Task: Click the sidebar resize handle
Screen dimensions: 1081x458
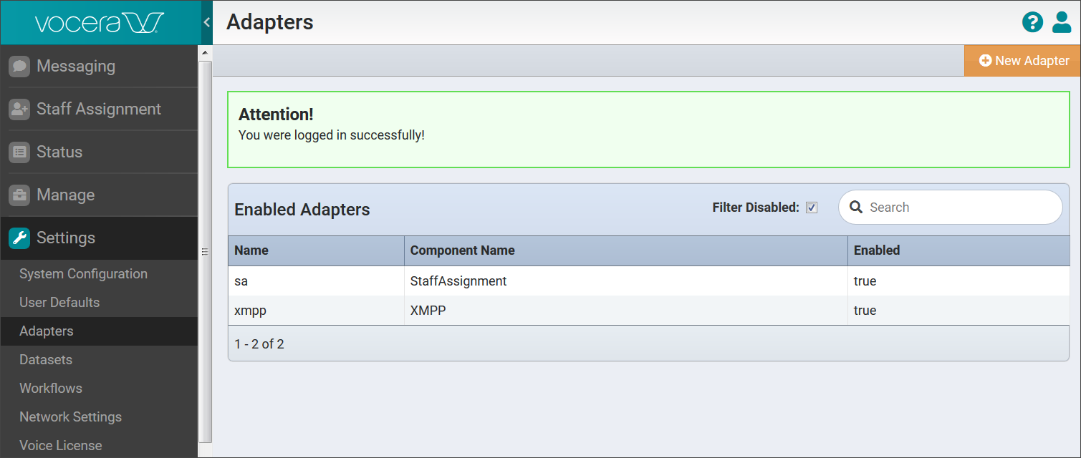Action: (204, 252)
